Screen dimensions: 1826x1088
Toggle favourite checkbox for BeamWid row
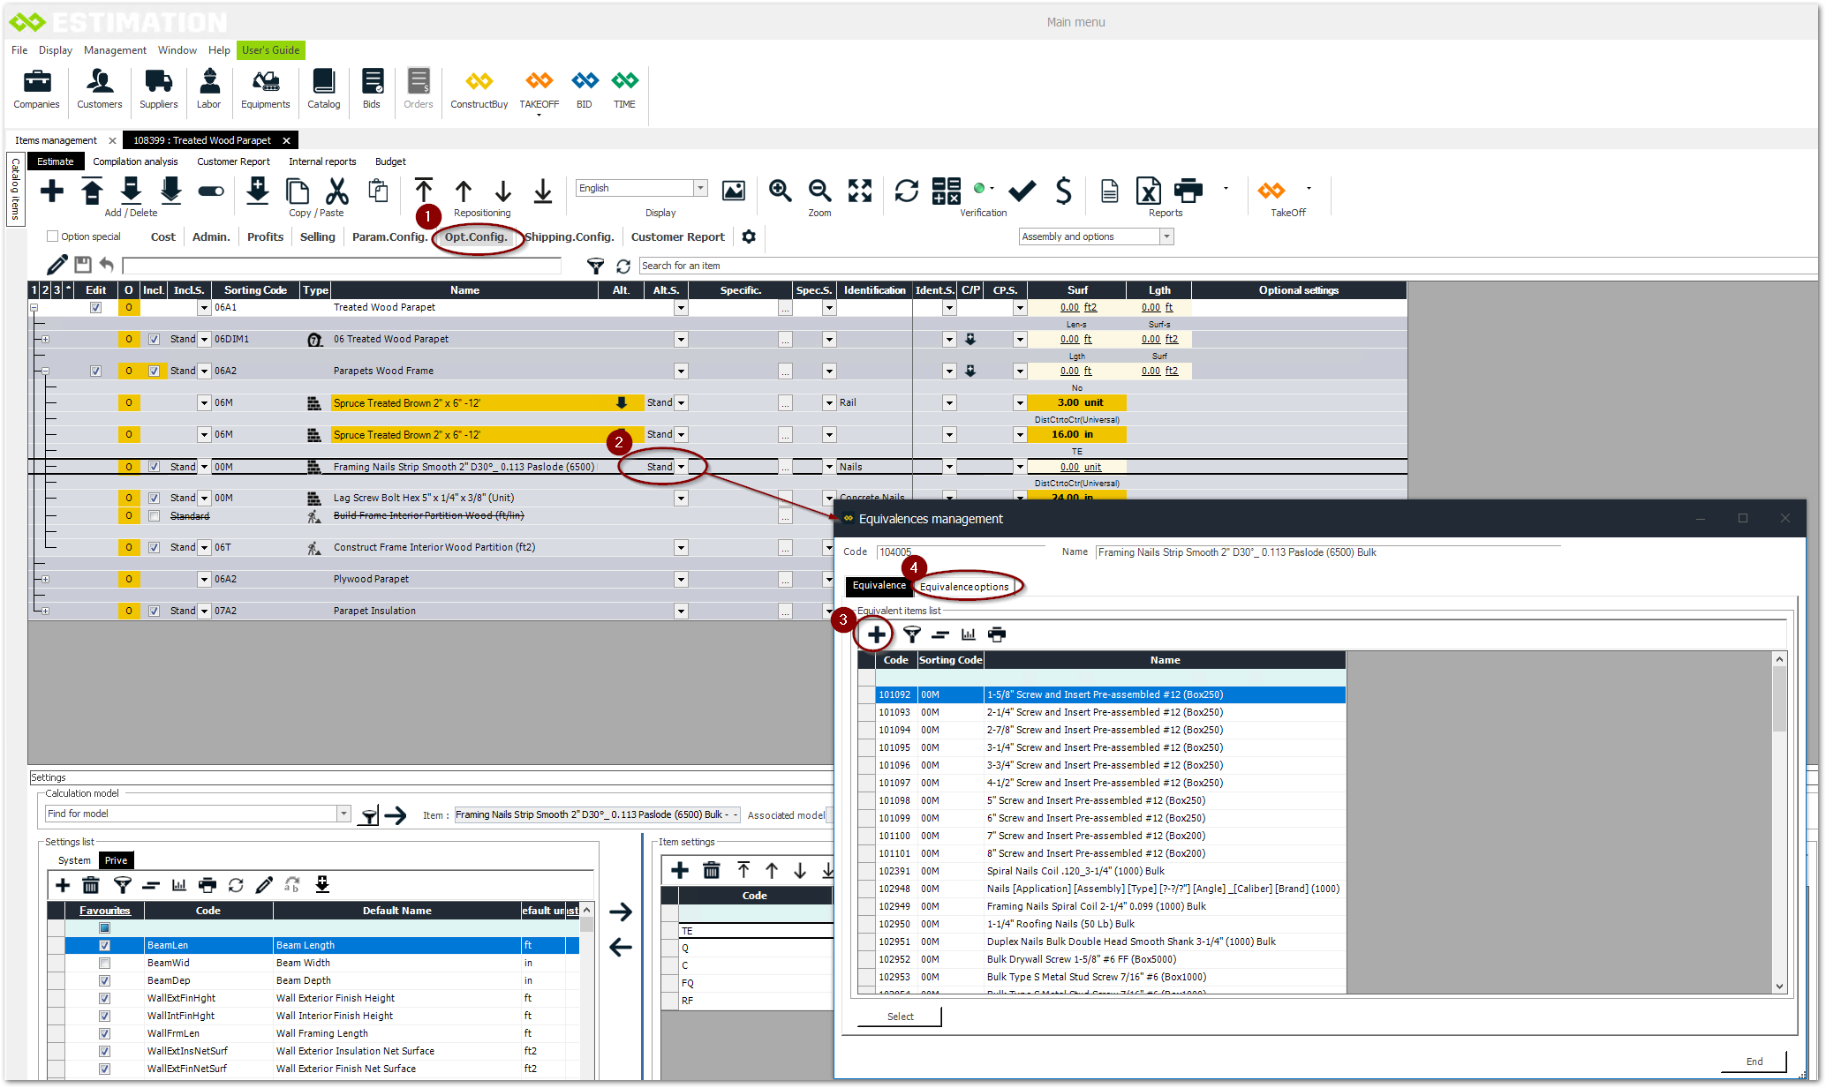click(x=105, y=963)
